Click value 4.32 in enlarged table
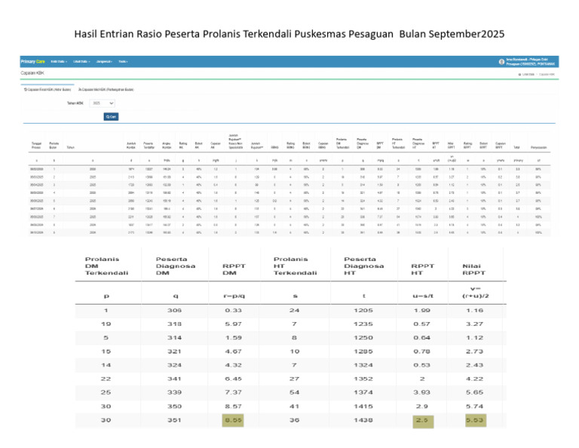The height and width of the screenshot is (448, 579). pyautogui.click(x=234, y=365)
